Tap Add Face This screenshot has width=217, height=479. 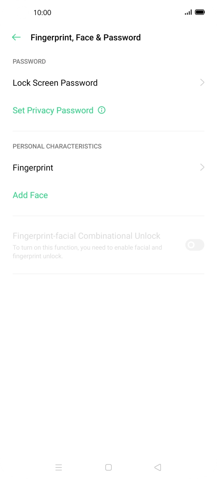pyautogui.click(x=30, y=195)
